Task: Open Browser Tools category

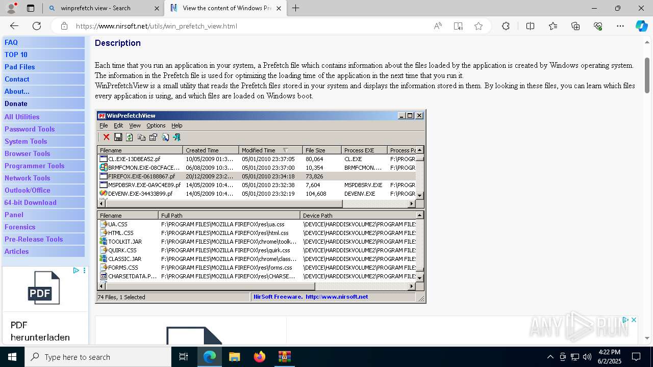Action: coord(27,153)
